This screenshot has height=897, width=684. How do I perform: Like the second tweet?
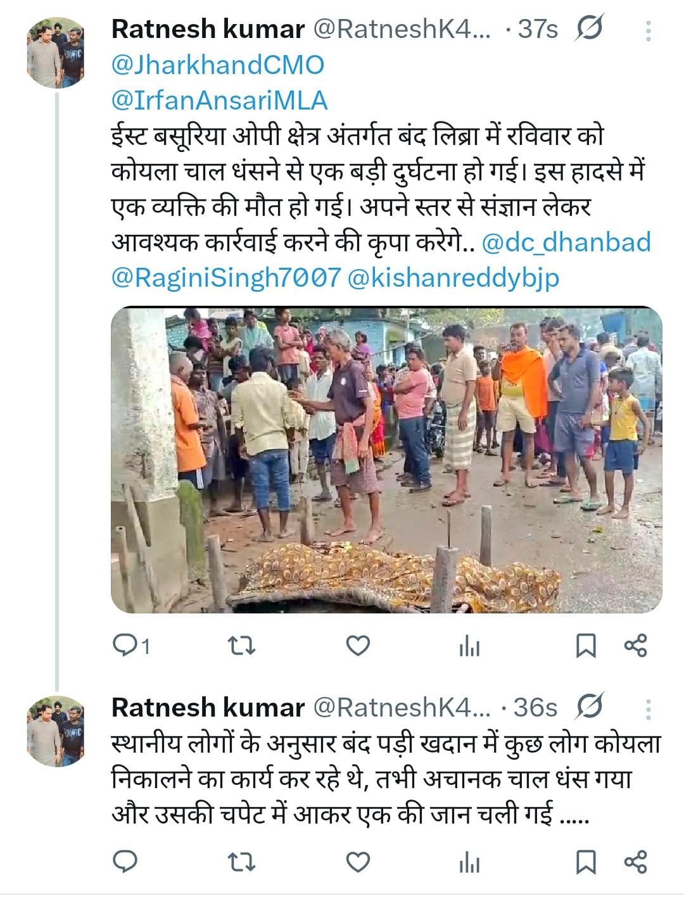[358, 862]
